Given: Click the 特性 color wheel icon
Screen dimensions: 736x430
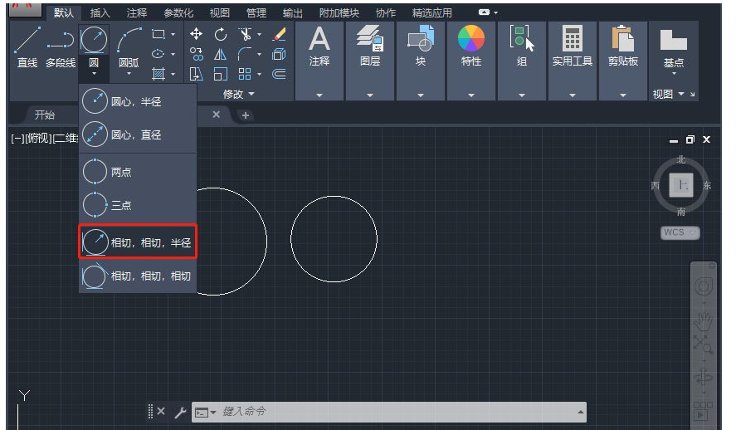Looking at the screenshot, I should [x=471, y=39].
